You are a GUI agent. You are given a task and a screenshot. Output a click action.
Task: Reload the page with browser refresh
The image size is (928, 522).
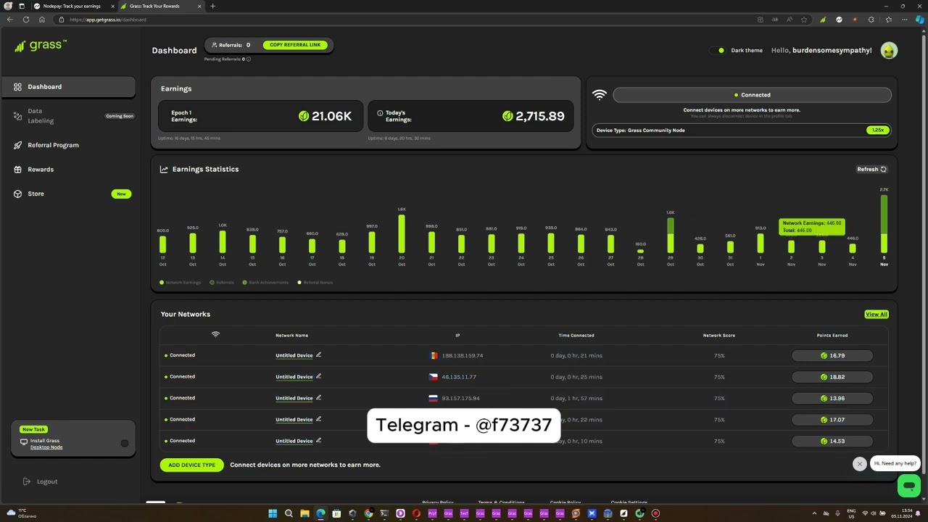pos(26,20)
